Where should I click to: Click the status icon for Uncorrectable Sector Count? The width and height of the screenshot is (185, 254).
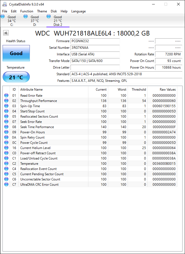pos(6,179)
